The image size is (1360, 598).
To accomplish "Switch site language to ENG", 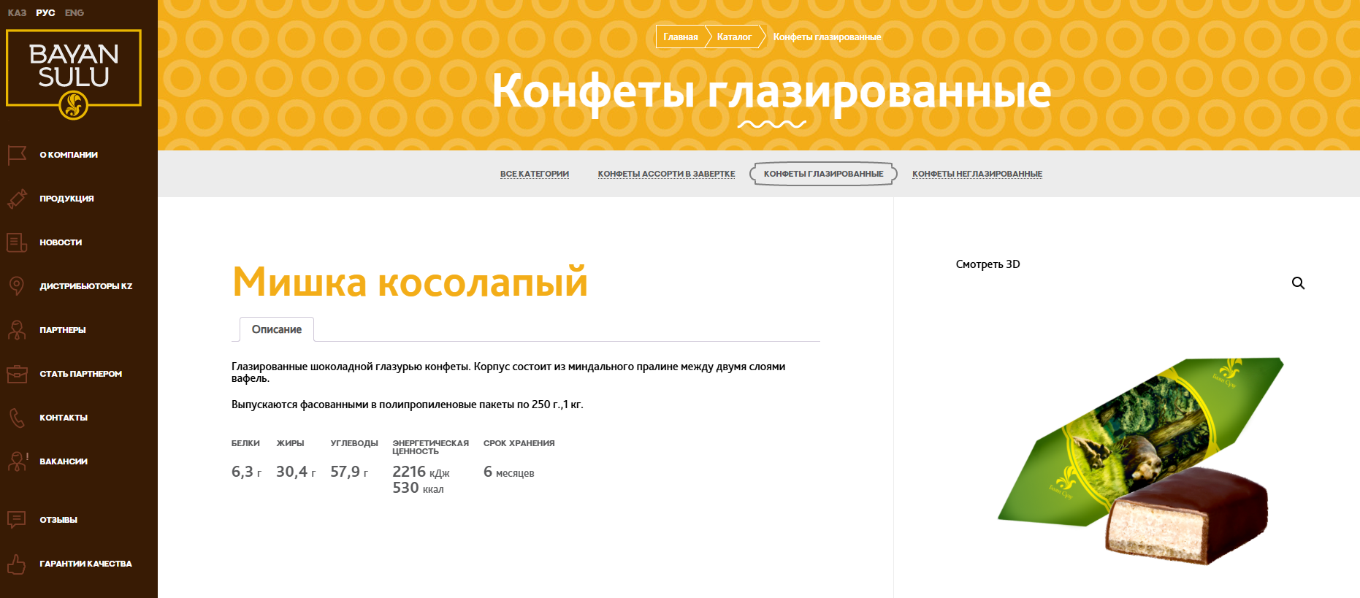I will tap(74, 12).
